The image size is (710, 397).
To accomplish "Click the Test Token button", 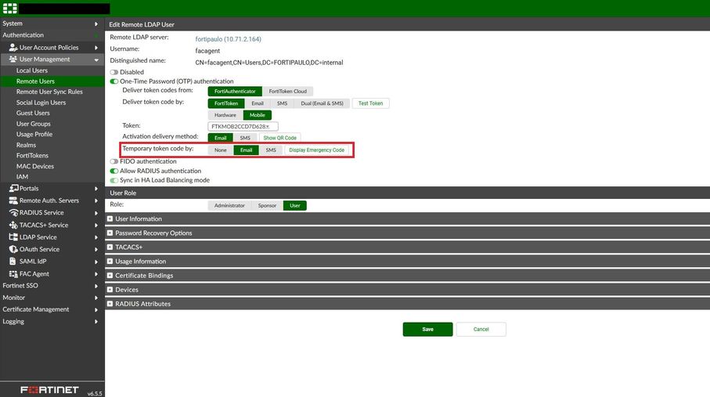I will click(370, 103).
